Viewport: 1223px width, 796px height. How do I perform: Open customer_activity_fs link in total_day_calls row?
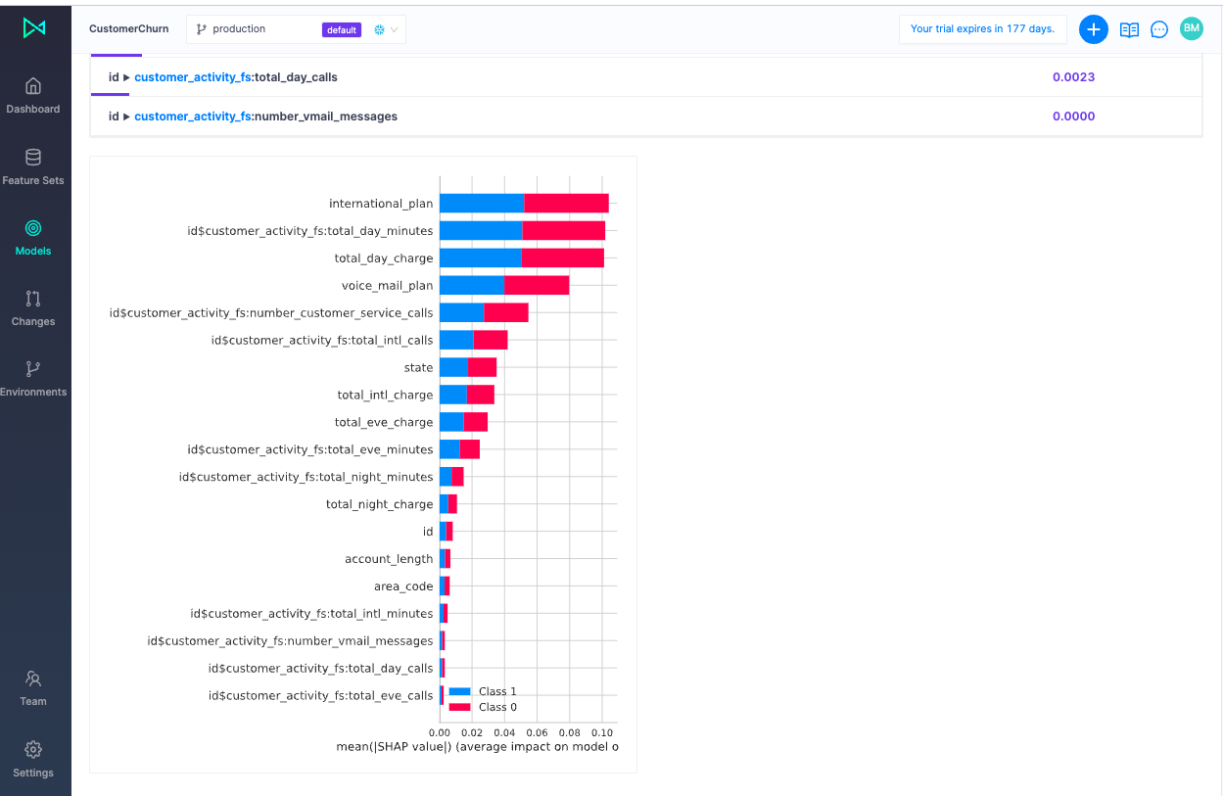192,76
